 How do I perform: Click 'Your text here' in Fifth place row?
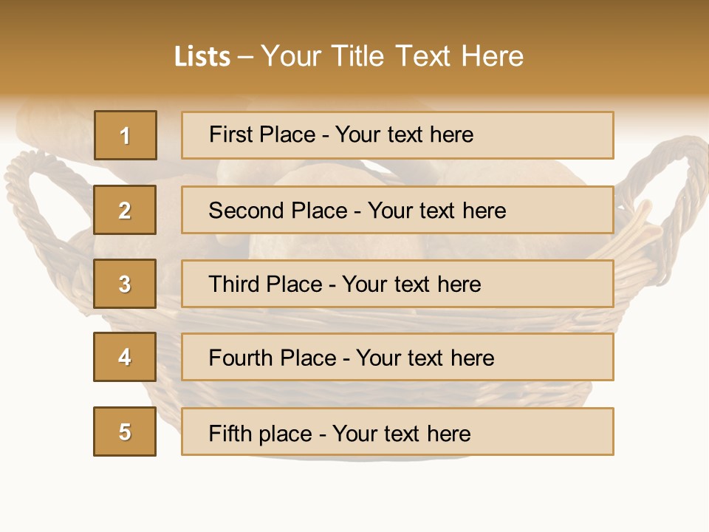click(402, 434)
